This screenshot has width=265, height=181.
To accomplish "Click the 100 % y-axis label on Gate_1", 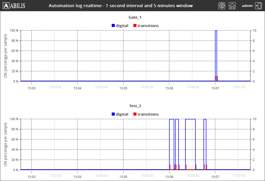I will (x=14, y=31).
